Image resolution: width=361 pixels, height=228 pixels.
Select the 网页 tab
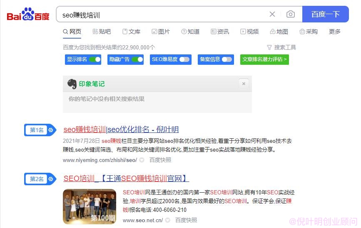[72, 32]
